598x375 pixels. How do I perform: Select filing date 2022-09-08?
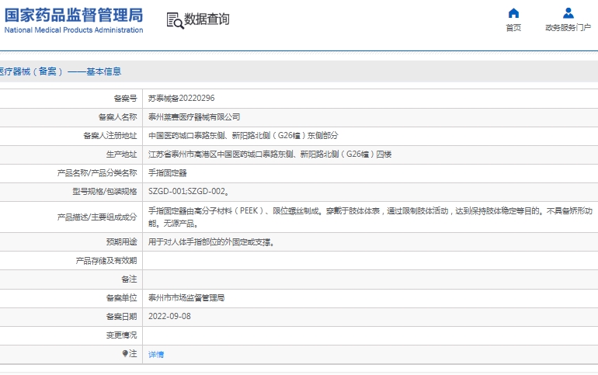pyautogui.click(x=169, y=316)
